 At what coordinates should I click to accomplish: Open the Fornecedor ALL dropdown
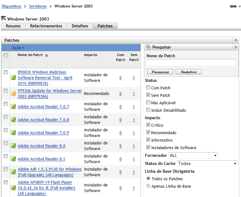pyautogui.click(x=193, y=155)
